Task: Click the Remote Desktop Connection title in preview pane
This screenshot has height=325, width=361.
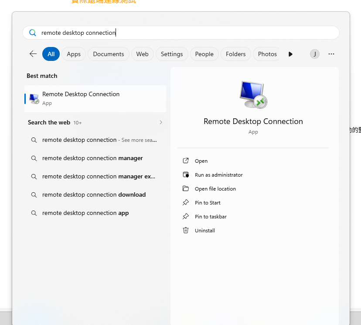Action: coord(253,121)
